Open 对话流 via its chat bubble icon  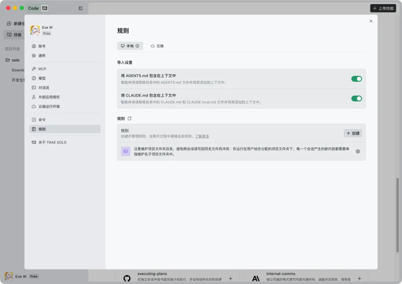point(34,87)
